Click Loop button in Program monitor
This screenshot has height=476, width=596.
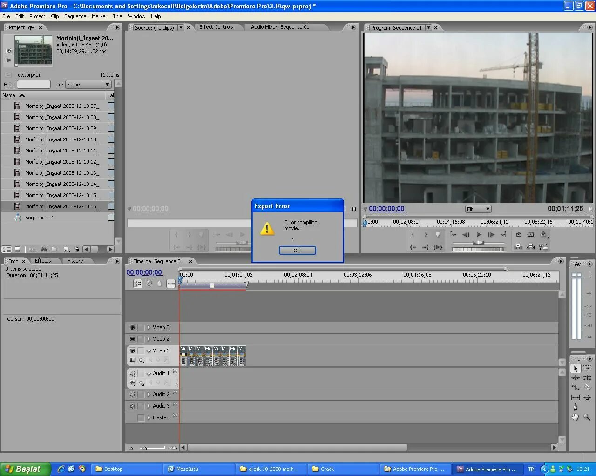click(518, 235)
